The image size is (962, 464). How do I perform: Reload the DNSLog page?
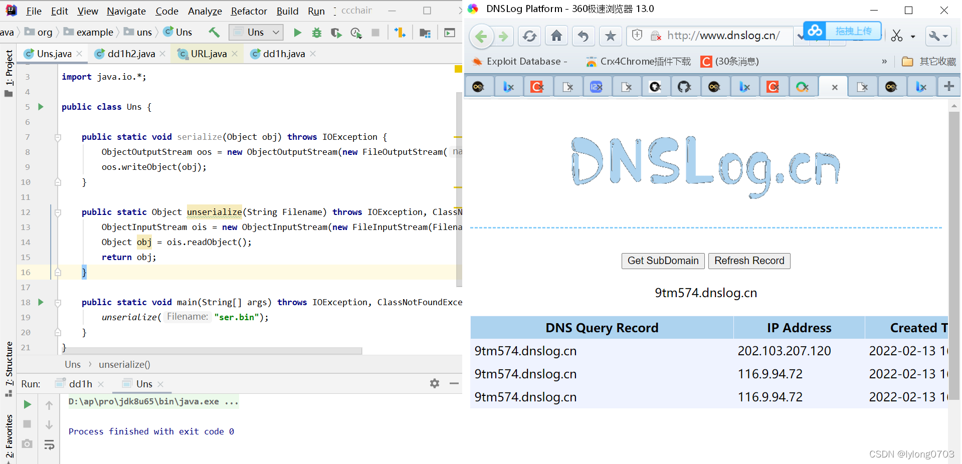pos(529,36)
